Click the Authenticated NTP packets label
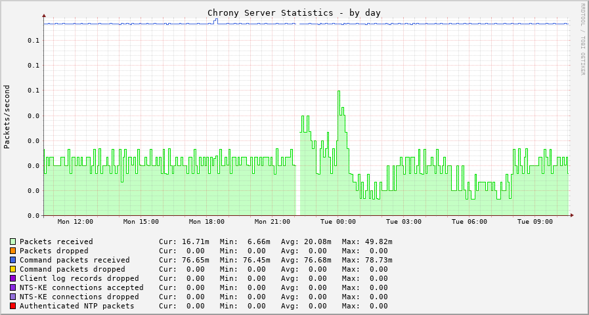The height and width of the screenshot is (315, 589). (77, 306)
